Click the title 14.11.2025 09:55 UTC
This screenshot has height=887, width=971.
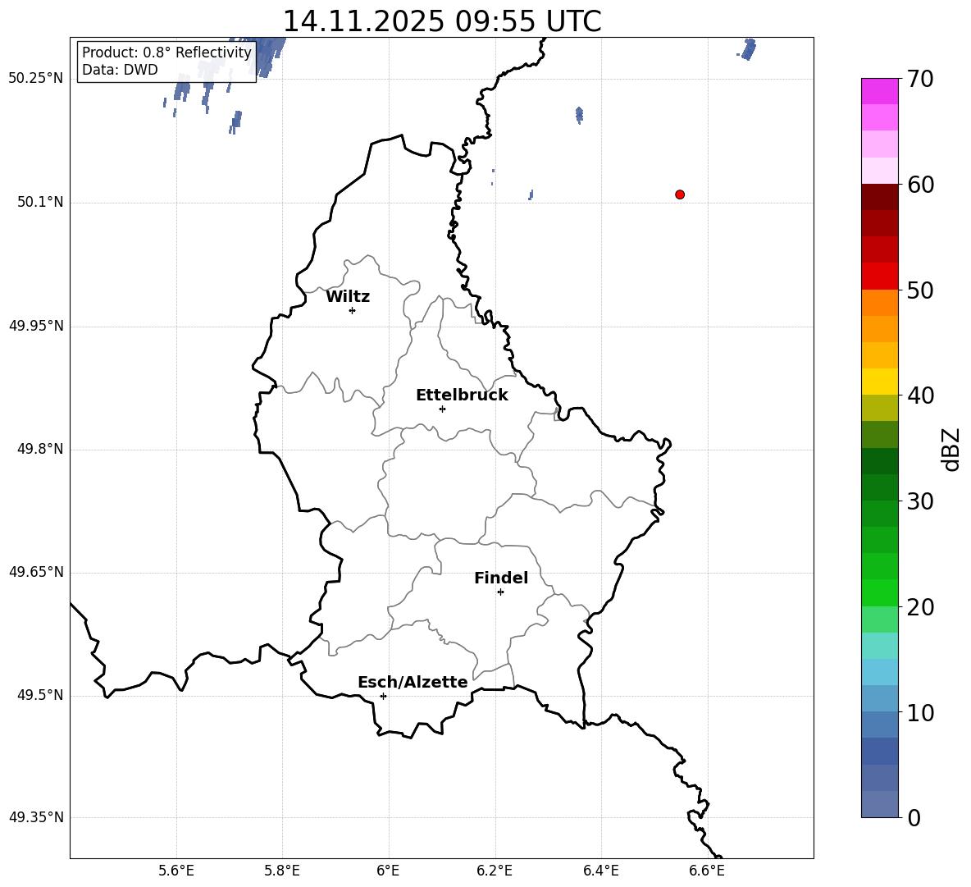(442, 21)
